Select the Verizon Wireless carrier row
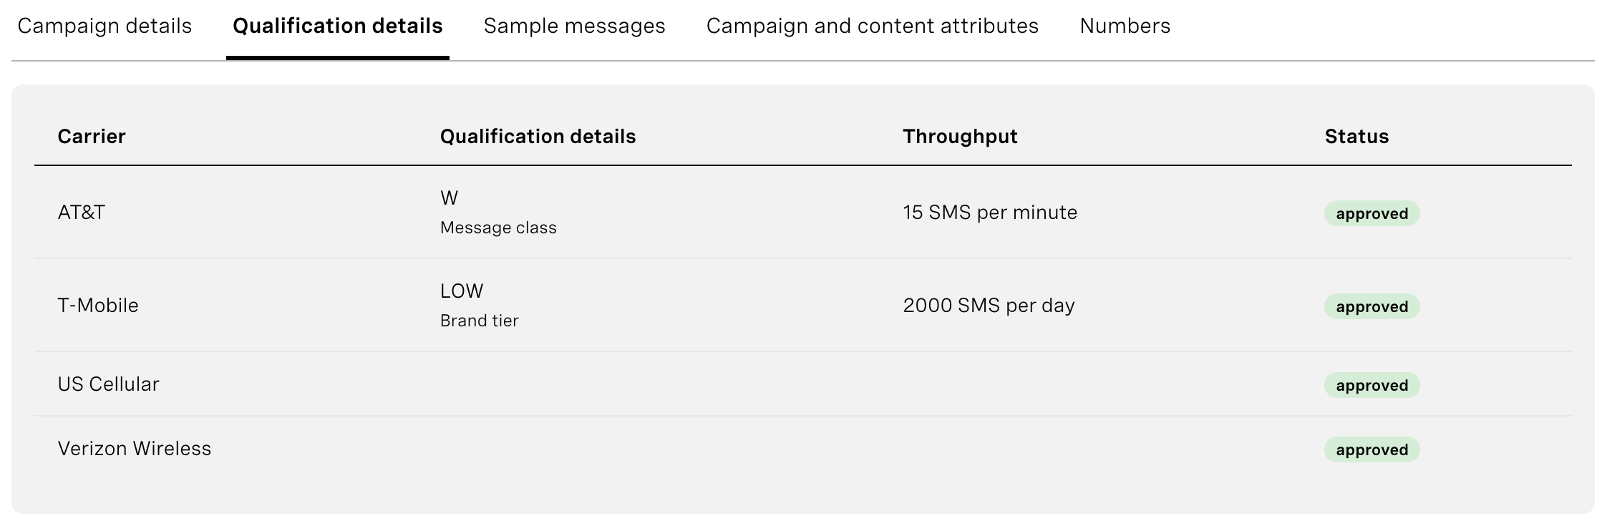The height and width of the screenshot is (521, 1612). pyautogui.click(x=803, y=449)
